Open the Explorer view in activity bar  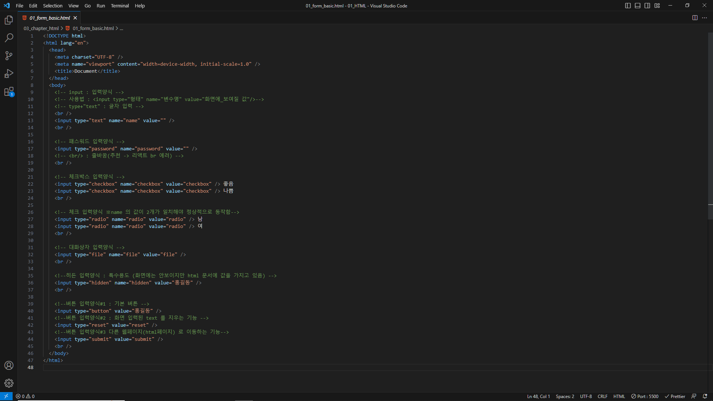[x=9, y=20]
